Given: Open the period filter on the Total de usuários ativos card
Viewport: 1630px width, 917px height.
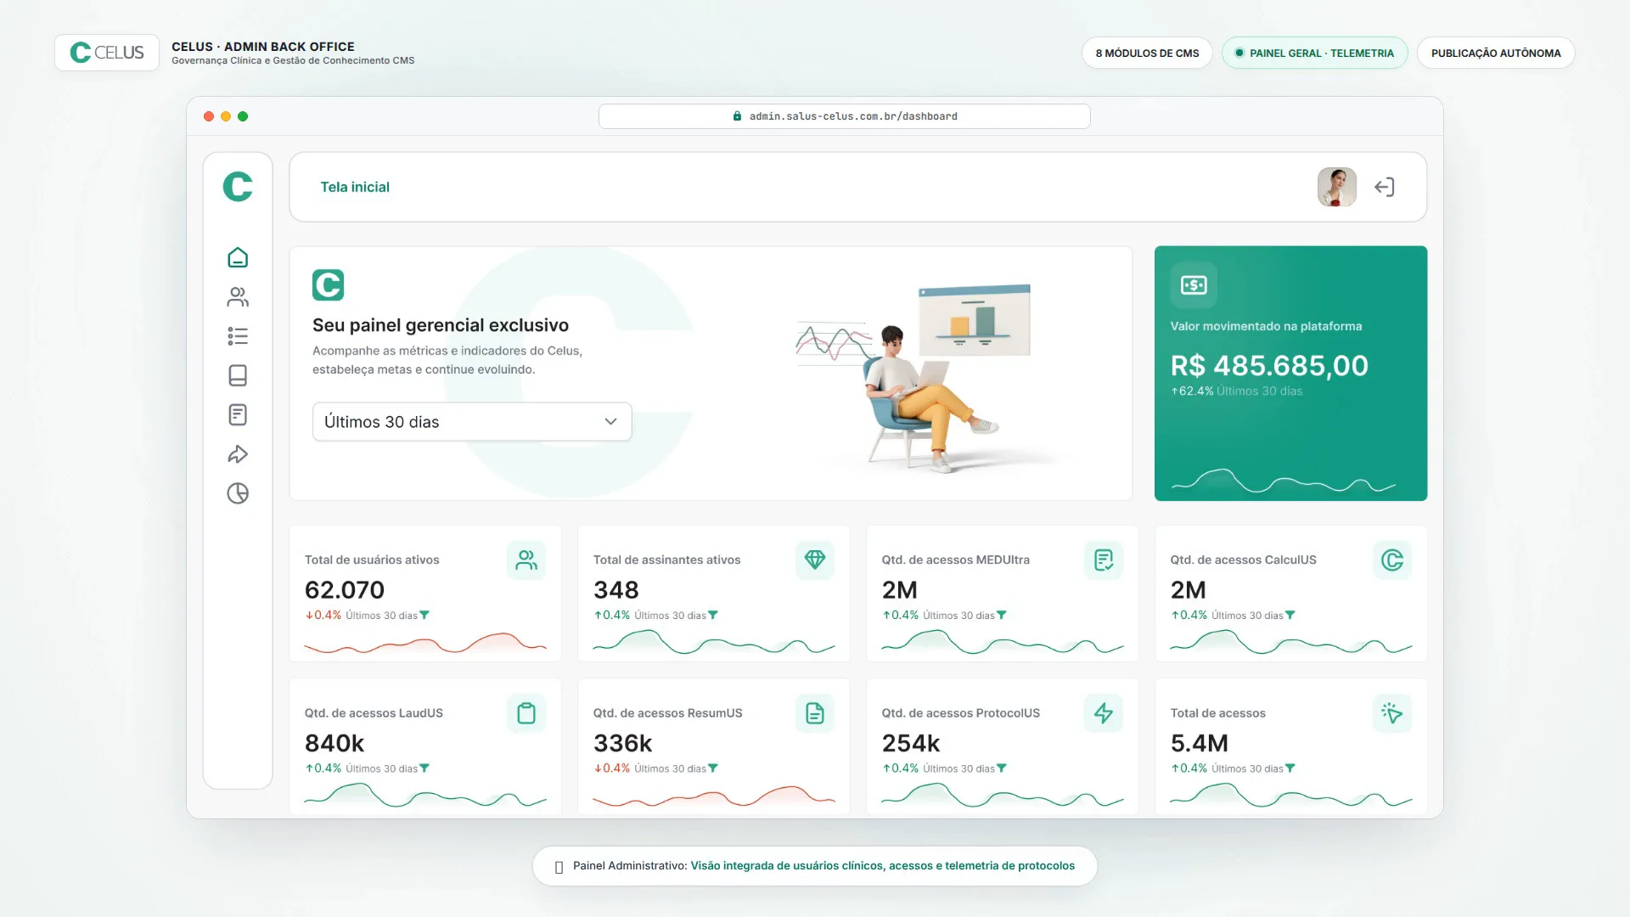Looking at the screenshot, I should coord(424,616).
